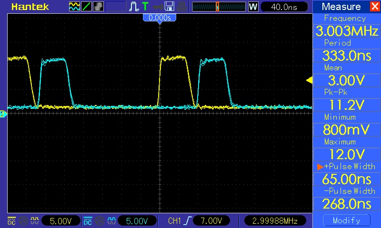The image size is (381, 228).
Task: Click the green T trigger status icon
Action: [x=145, y=6]
